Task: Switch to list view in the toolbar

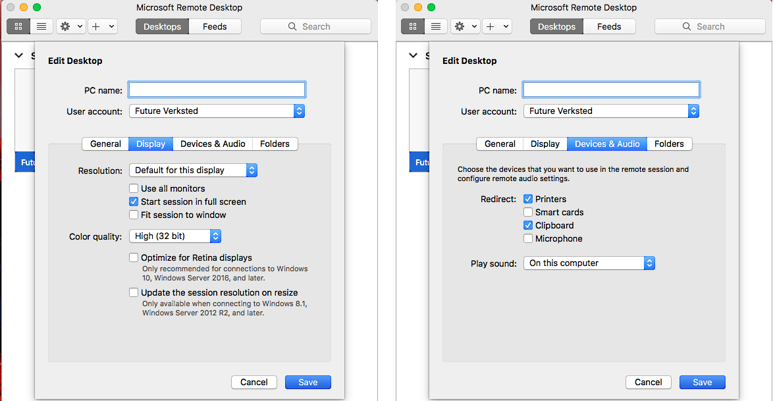Action: tap(41, 26)
